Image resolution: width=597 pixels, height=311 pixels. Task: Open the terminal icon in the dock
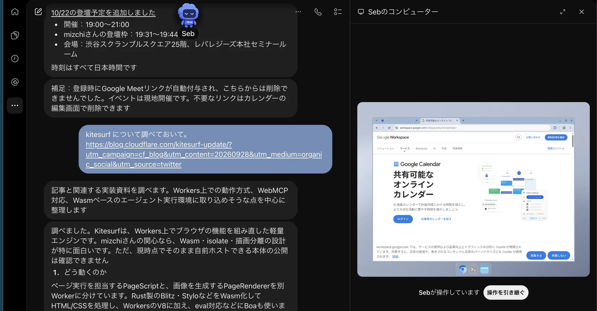click(x=473, y=269)
